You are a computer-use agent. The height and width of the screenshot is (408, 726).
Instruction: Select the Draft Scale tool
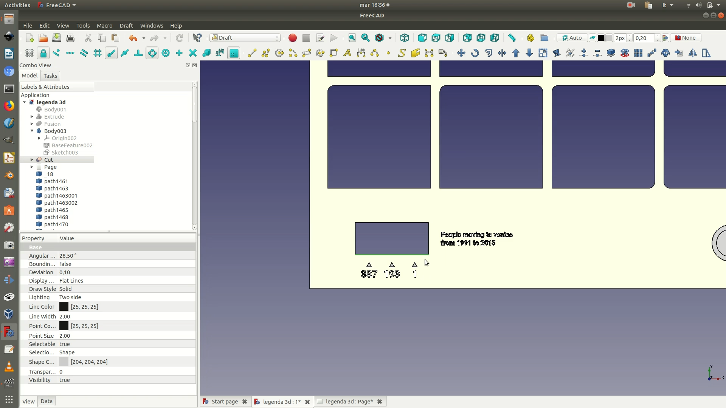click(543, 53)
